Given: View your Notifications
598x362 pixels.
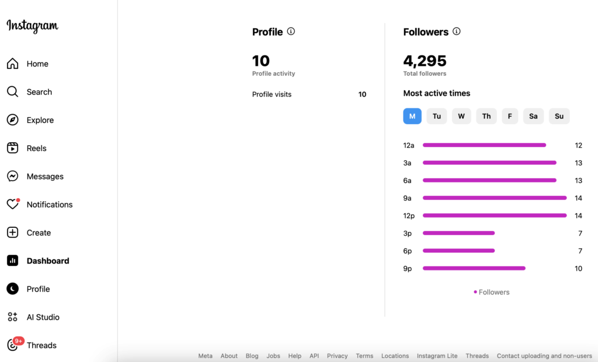Looking at the screenshot, I should [50, 205].
